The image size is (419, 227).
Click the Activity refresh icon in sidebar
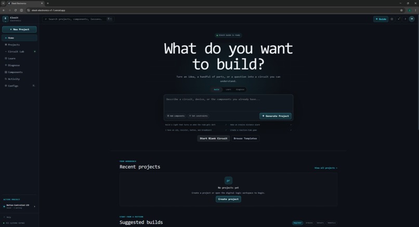[6, 79]
